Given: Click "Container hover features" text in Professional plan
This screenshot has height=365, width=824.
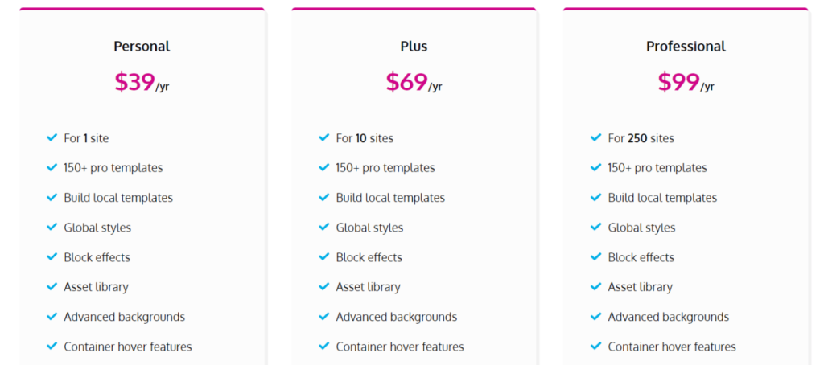Looking at the screenshot, I should click(672, 347).
